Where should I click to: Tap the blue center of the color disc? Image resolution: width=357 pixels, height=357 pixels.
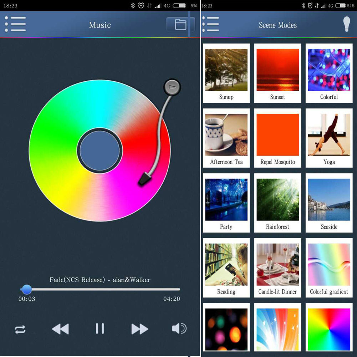pos(100,150)
